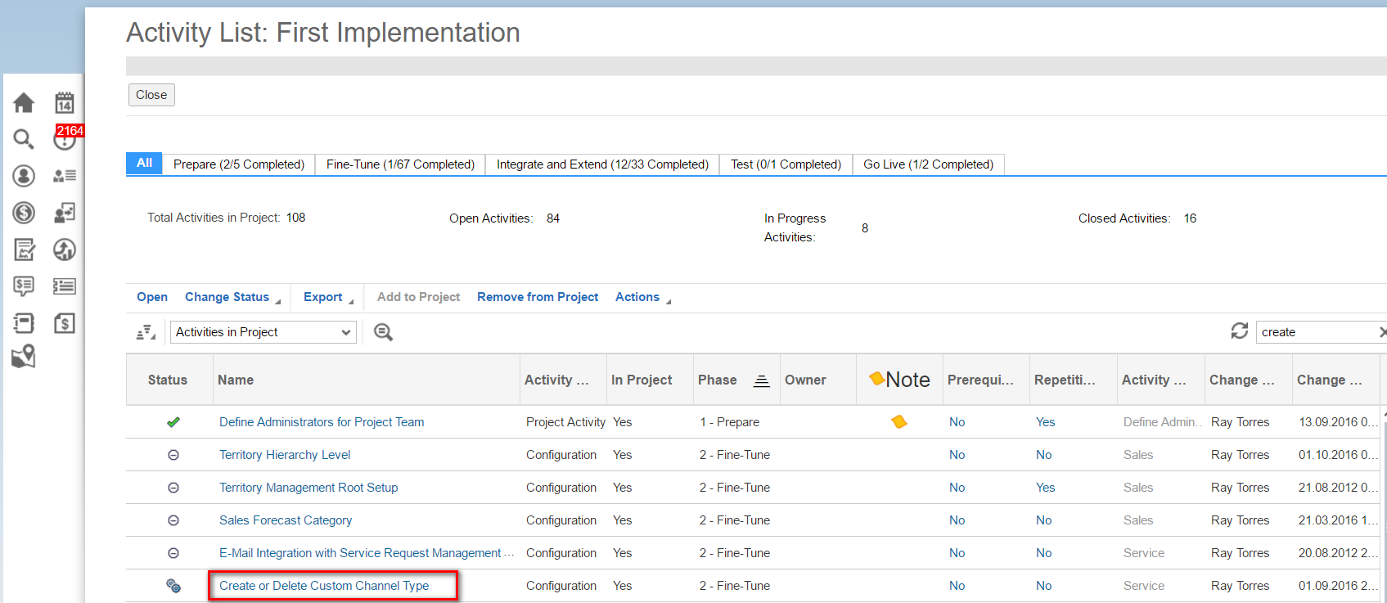Click note flag on Define Administrators row
The height and width of the screenshot is (603, 1387).
pos(899,422)
